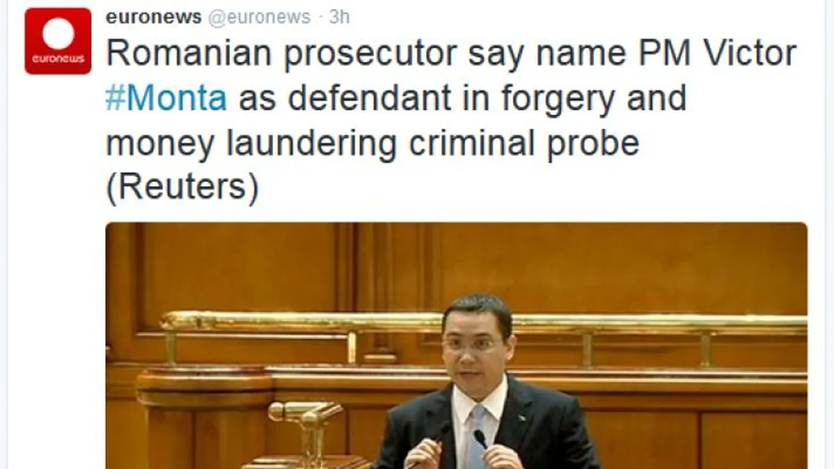Visit the euronews display name profile

(x=154, y=17)
